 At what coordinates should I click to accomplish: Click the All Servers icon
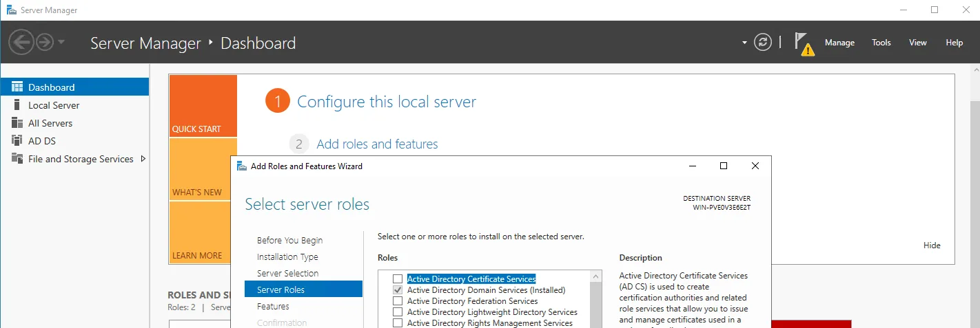coord(17,122)
